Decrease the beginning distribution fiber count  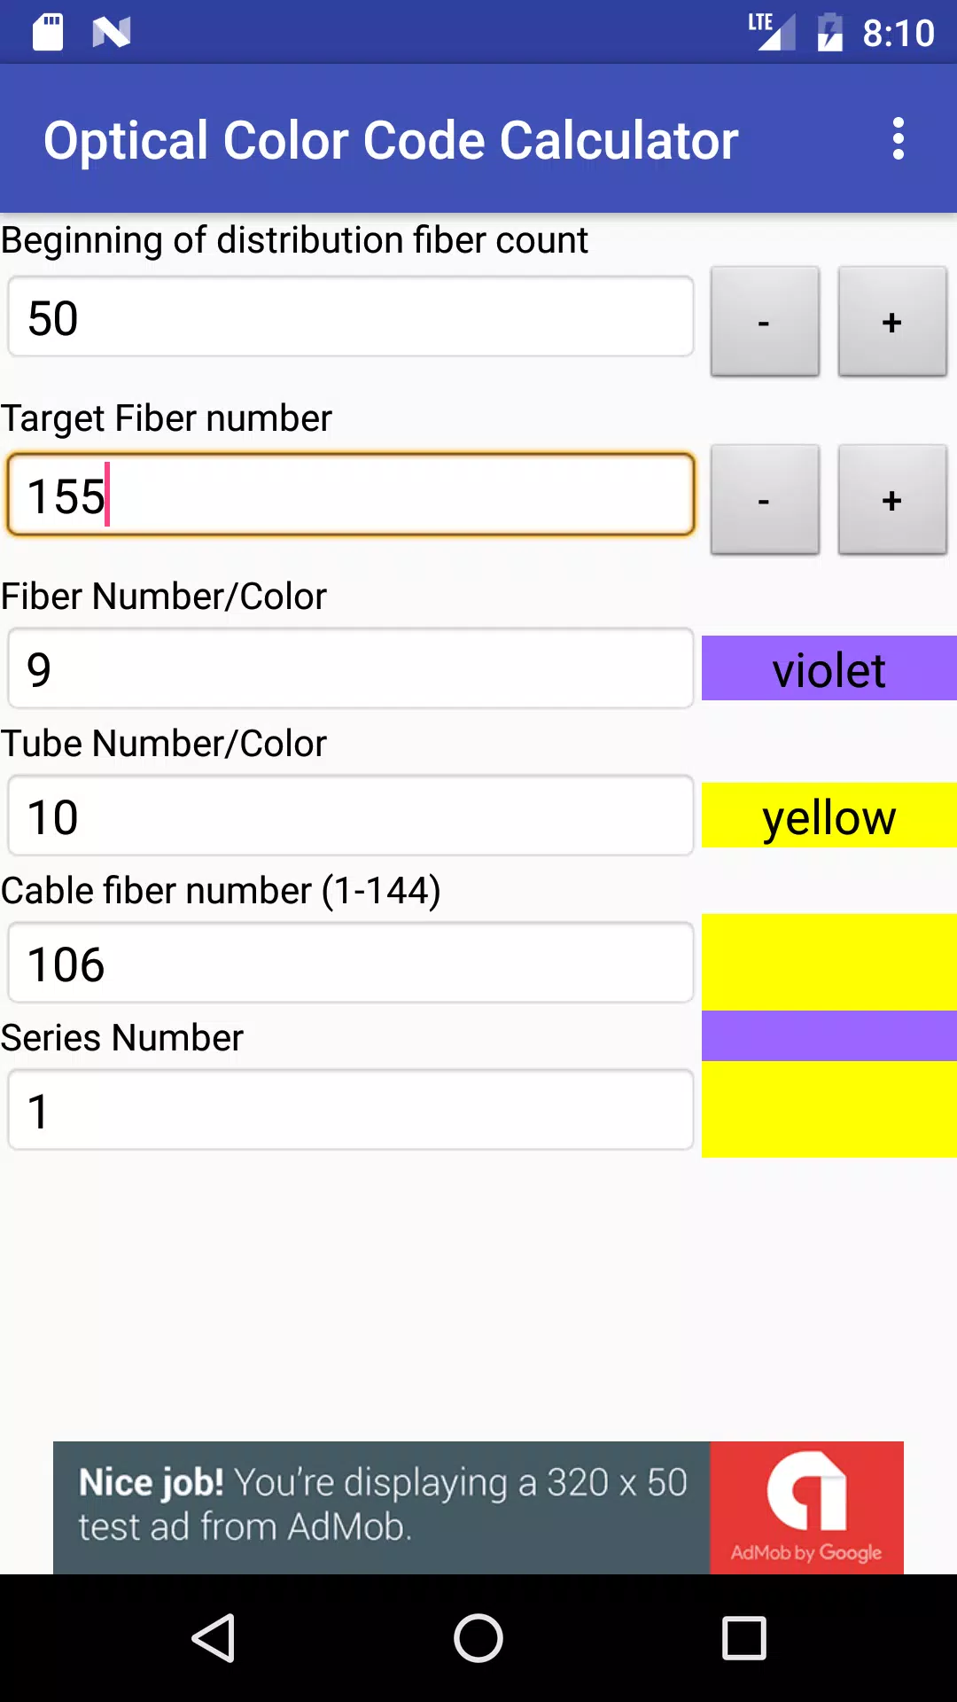765,322
